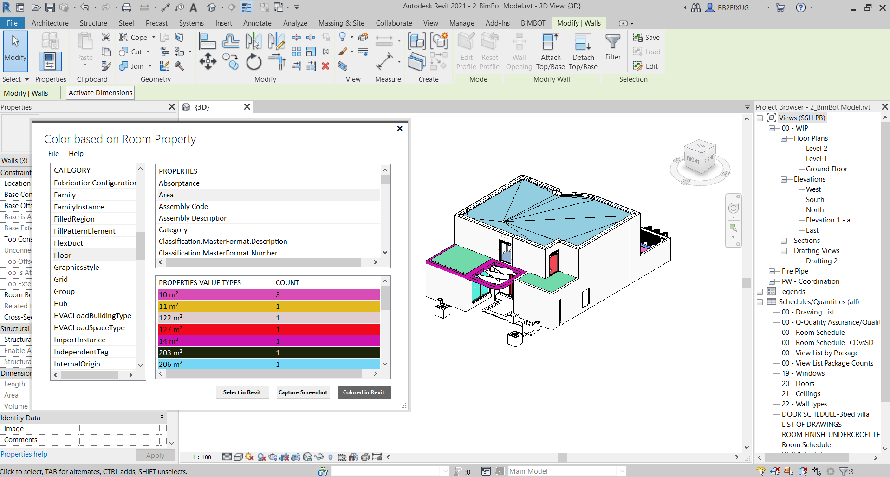This screenshot has height=477, width=890.
Task: Open the Architecture ribbon tab
Action: click(x=50, y=23)
